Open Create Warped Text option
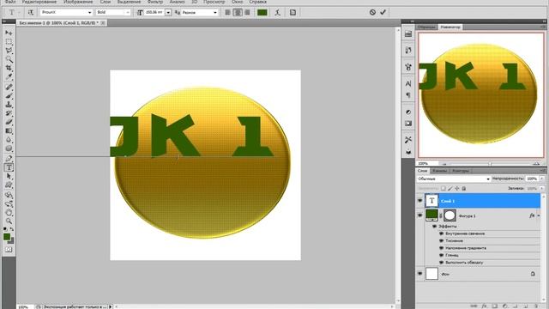The width and height of the screenshot is (549, 309). click(278, 12)
